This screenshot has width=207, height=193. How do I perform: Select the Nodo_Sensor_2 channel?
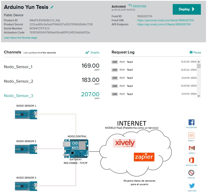(19, 81)
